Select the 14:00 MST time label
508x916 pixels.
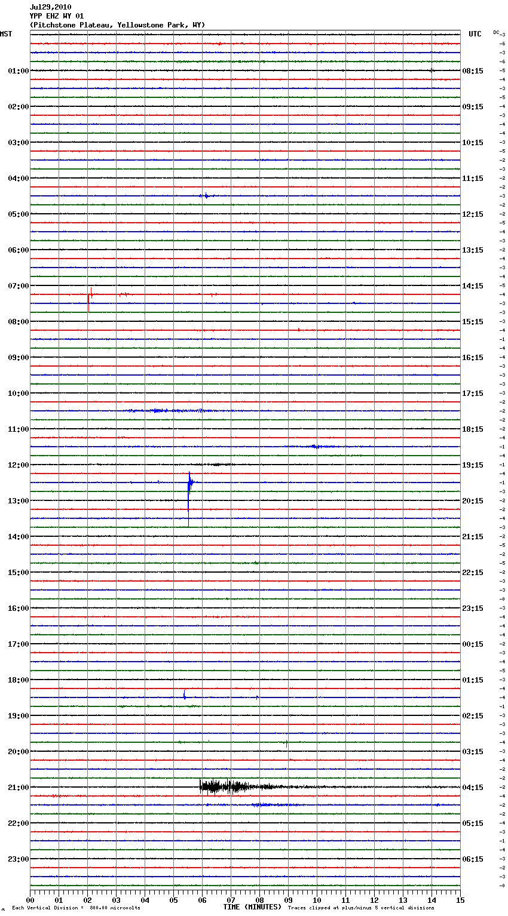19,537
